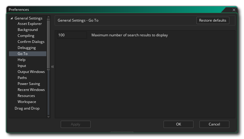Click the maximum search results field

click(x=72, y=35)
